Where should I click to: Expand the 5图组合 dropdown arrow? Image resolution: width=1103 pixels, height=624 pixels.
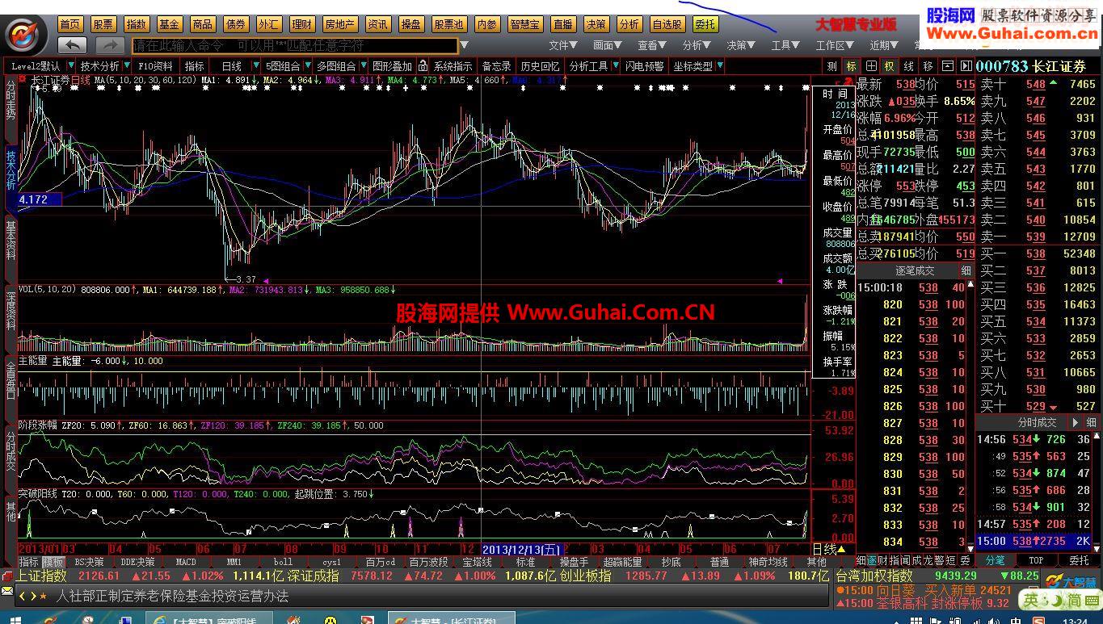pos(308,65)
